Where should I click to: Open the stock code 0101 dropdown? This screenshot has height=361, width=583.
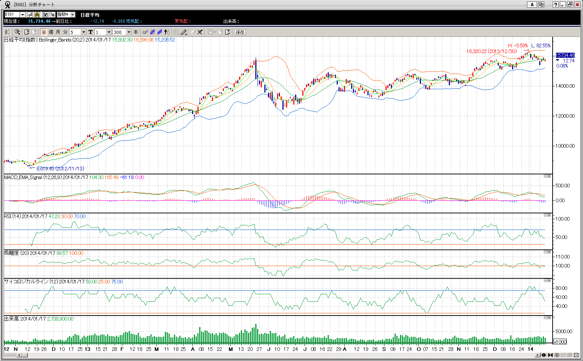[x=22, y=14]
